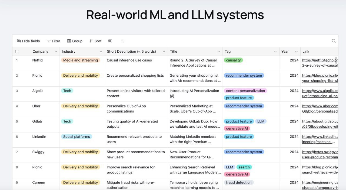
Task: Click the Hide fields button
Action: point(28,41)
